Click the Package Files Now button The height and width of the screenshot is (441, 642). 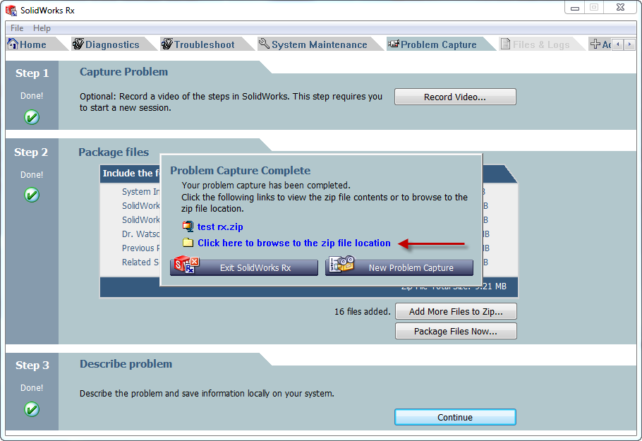point(456,331)
